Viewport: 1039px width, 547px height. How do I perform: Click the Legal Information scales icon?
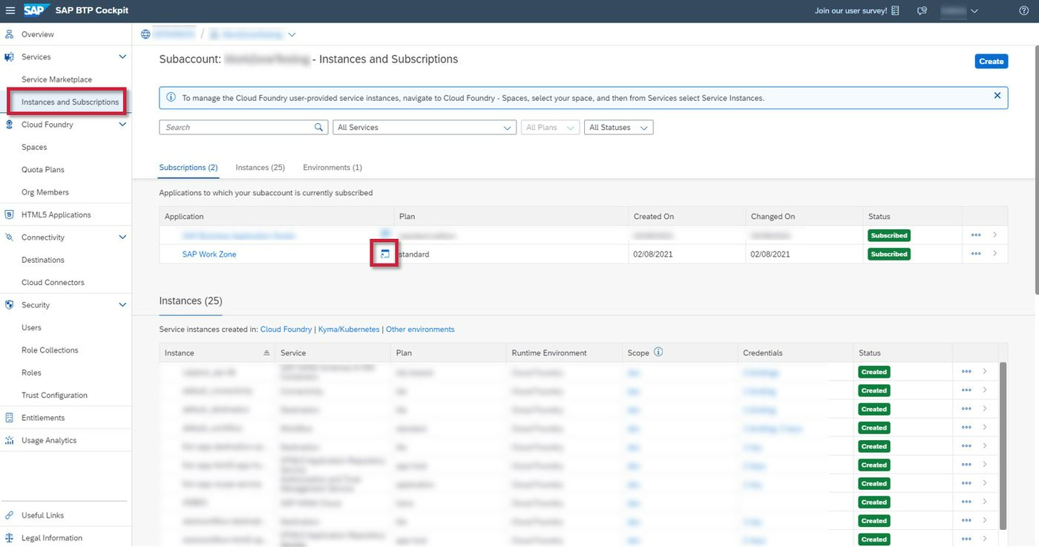(9, 538)
